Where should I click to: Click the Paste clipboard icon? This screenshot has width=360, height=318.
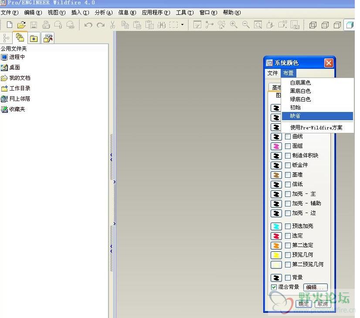tap(137, 25)
